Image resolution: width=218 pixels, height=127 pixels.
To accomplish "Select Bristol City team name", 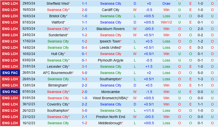I will (58, 16).
